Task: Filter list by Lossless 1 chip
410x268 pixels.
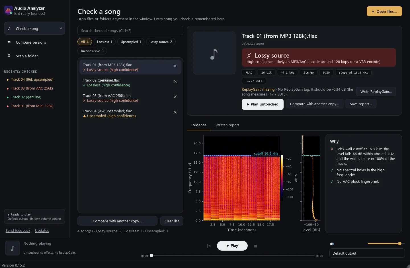Action: 104,42
